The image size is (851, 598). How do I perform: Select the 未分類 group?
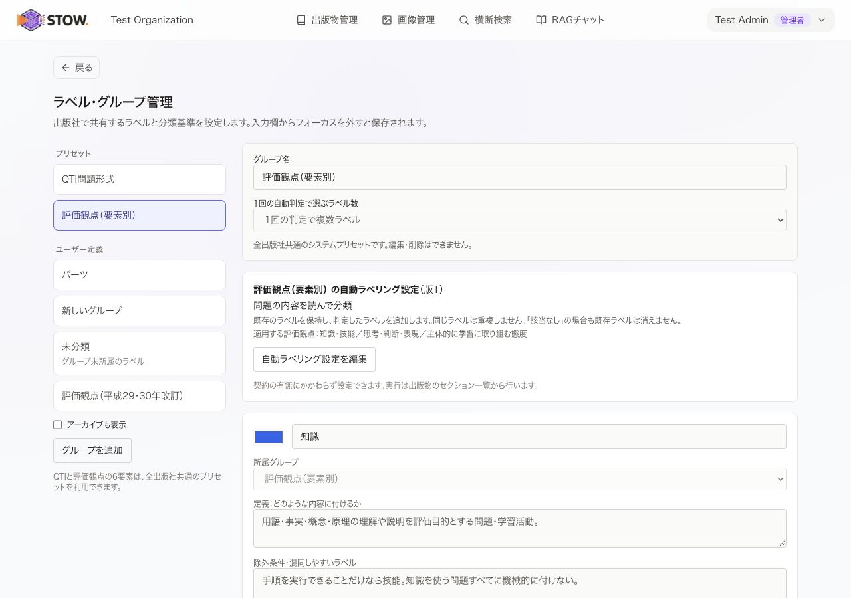pyautogui.click(x=140, y=353)
